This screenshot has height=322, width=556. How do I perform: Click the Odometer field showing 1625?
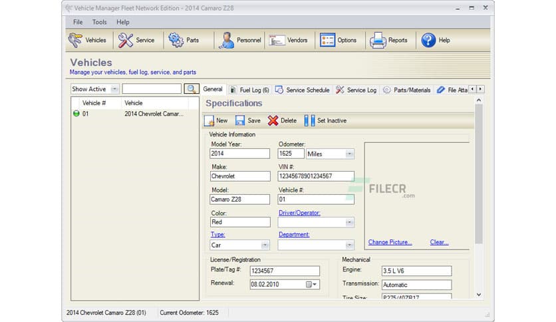point(291,154)
